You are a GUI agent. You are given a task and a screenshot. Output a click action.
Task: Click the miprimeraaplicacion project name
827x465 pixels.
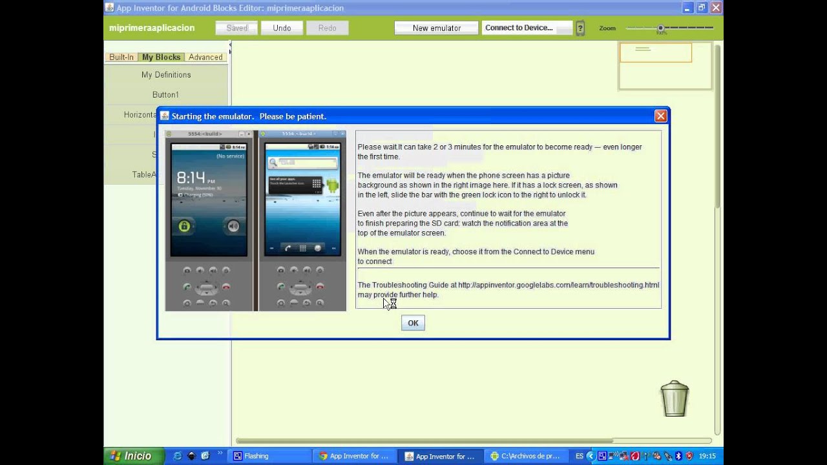click(x=152, y=28)
